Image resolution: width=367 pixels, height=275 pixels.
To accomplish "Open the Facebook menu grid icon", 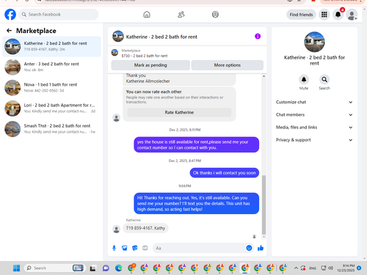I will tap(324, 15).
